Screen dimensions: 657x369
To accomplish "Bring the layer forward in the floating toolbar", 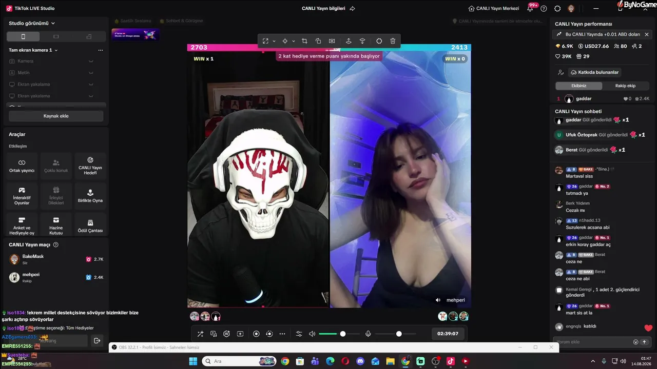I will tap(349, 41).
